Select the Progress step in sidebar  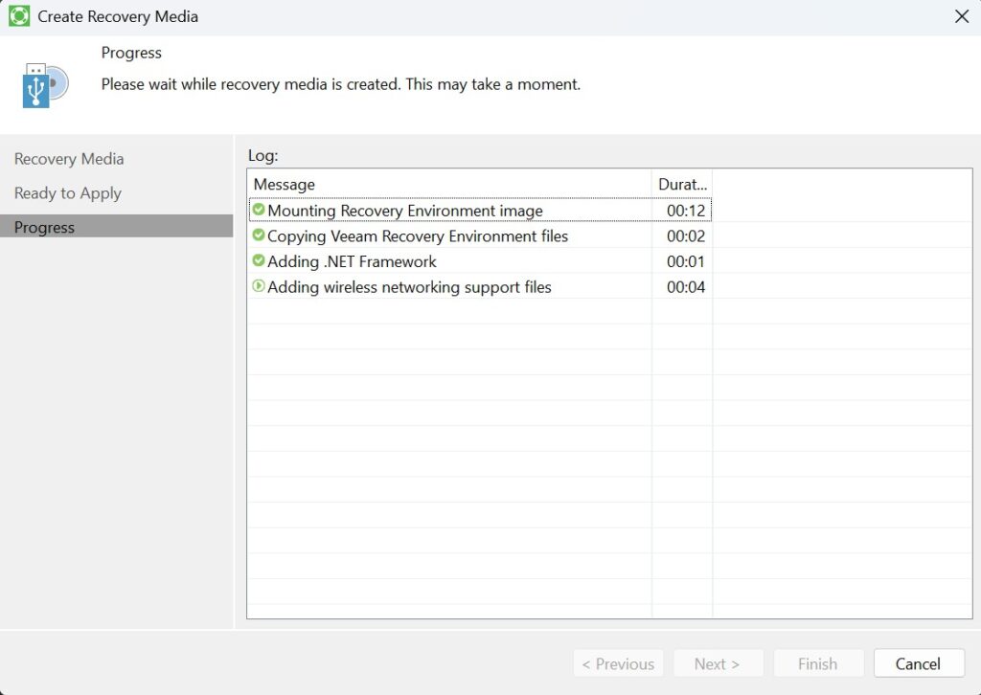44,228
